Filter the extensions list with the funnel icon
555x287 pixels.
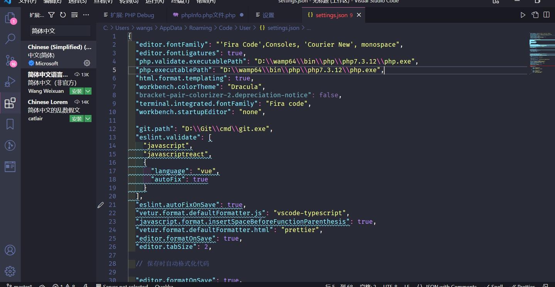coord(51,15)
